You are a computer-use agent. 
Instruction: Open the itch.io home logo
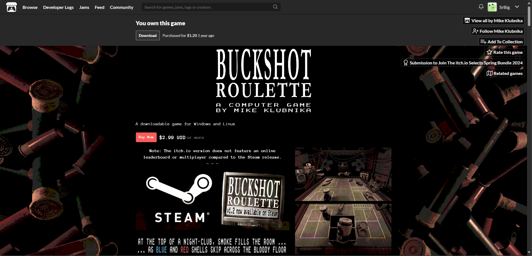(x=11, y=7)
